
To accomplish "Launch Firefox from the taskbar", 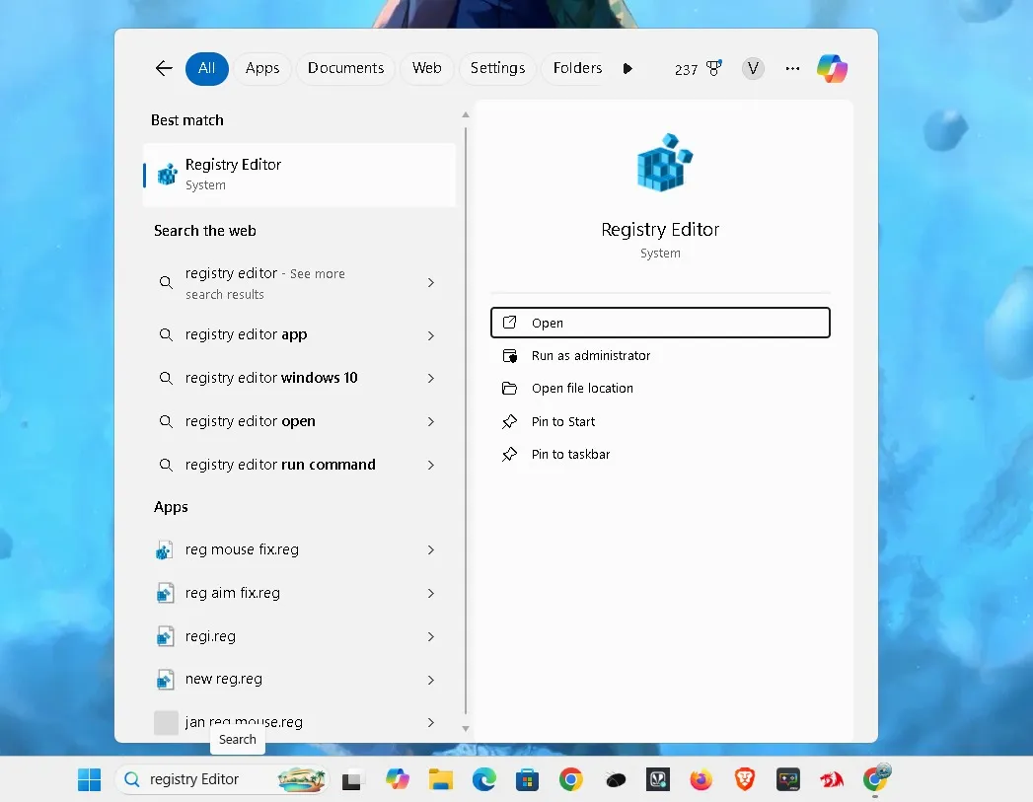I will point(701,779).
